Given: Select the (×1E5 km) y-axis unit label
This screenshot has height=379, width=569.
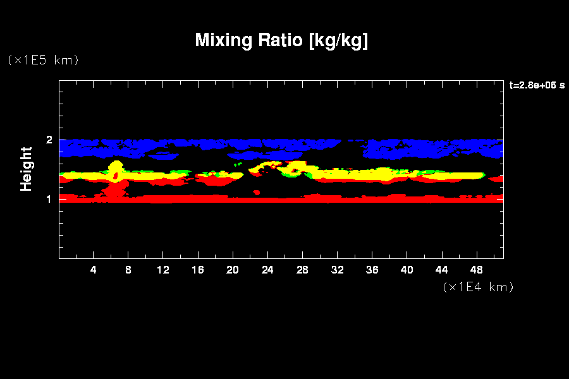Looking at the screenshot, I should pyautogui.click(x=42, y=60).
